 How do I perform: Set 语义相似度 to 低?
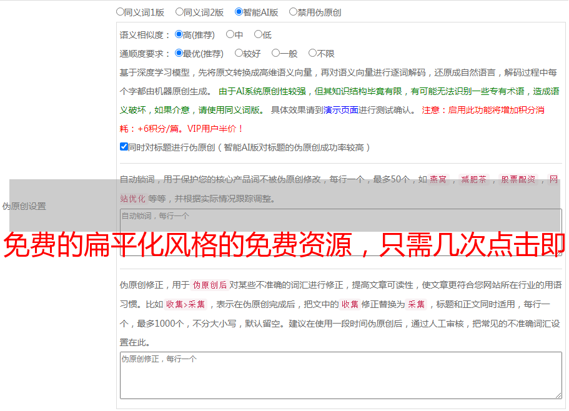click(x=258, y=35)
